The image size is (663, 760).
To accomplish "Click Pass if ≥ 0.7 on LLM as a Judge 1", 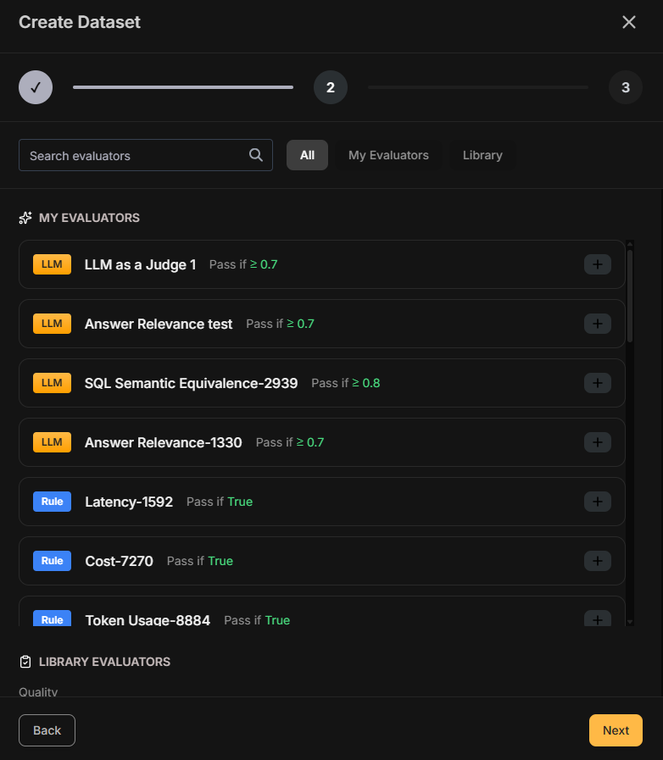I will (x=243, y=264).
